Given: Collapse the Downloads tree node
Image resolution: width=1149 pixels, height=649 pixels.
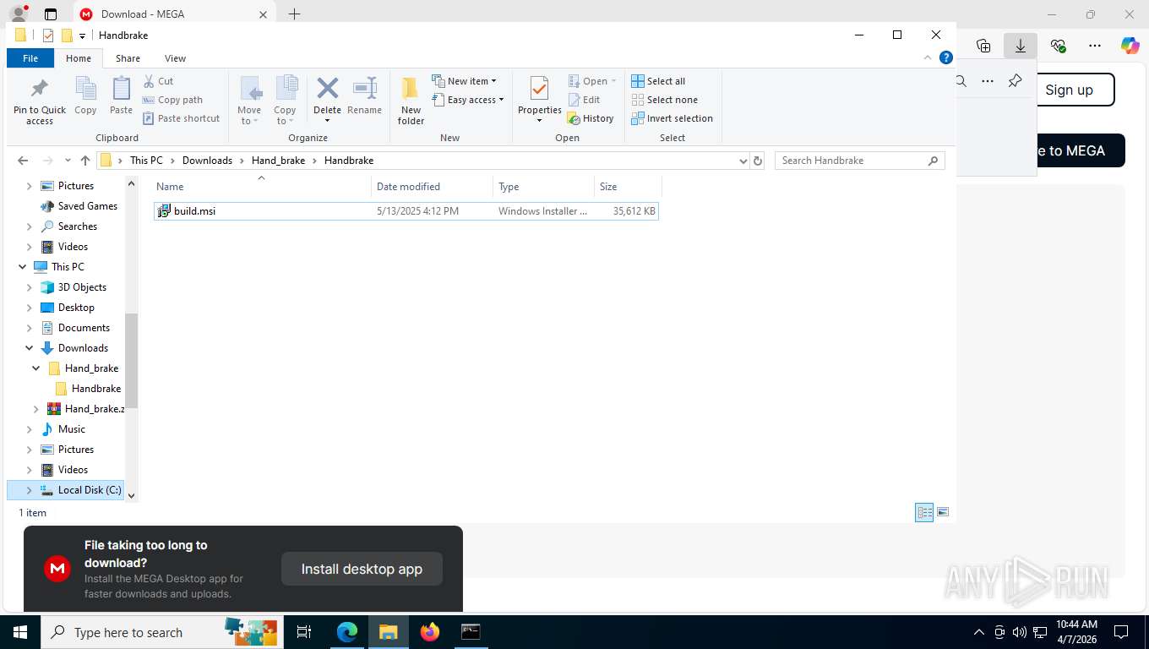Looking at the screenshot, I should point(30,348).
